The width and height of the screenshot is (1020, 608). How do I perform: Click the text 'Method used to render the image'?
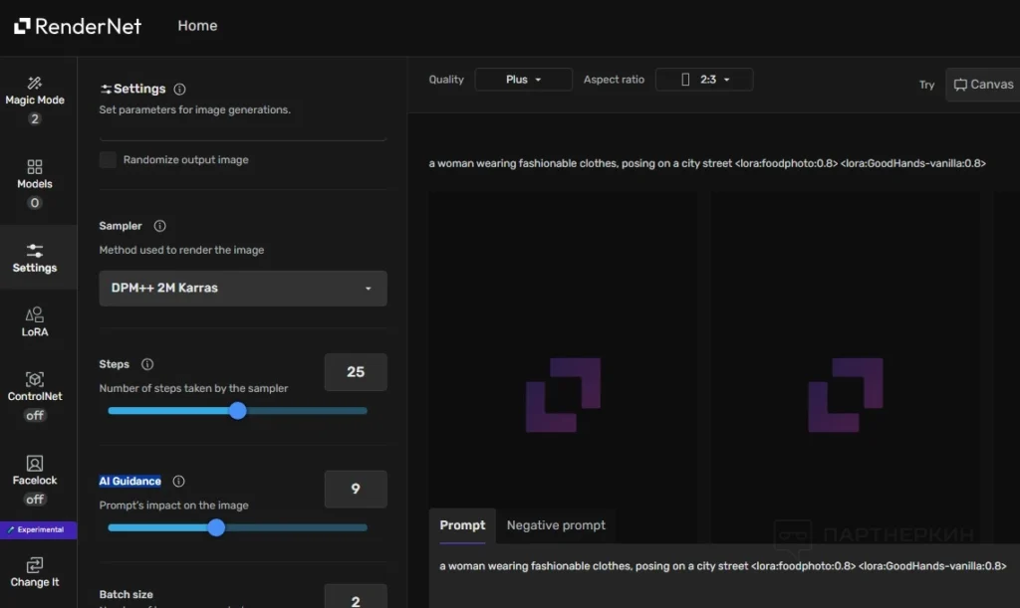pos(181,250)
